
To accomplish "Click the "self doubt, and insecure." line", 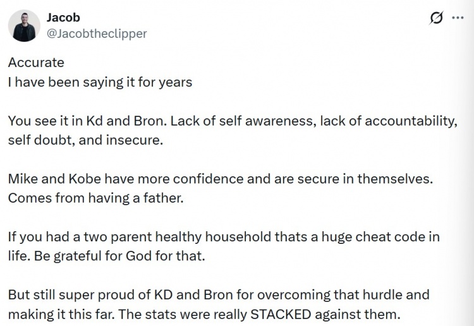I will tap(85, 140).
